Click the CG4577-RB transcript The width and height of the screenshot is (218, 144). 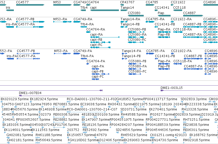click(30, 22)
